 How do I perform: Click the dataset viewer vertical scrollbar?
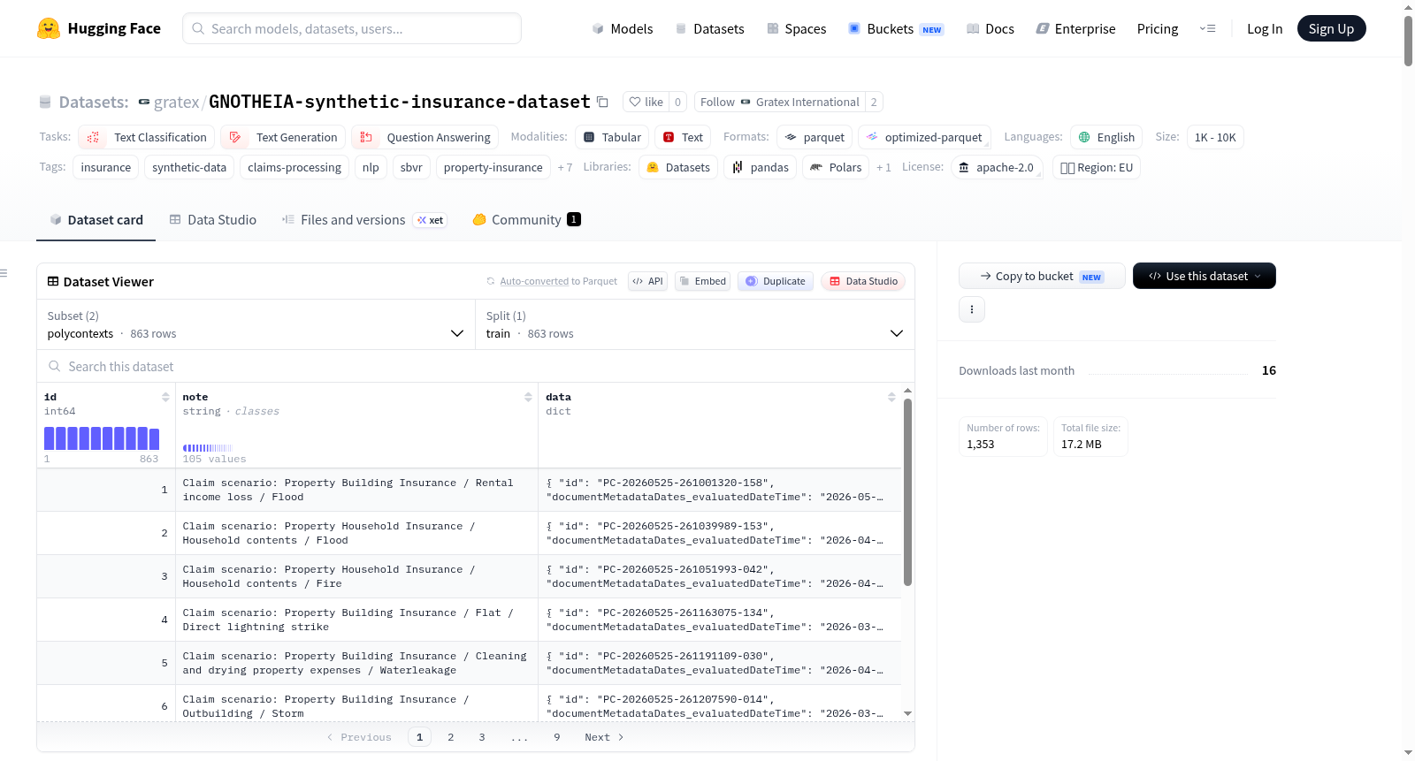point(907,491)
